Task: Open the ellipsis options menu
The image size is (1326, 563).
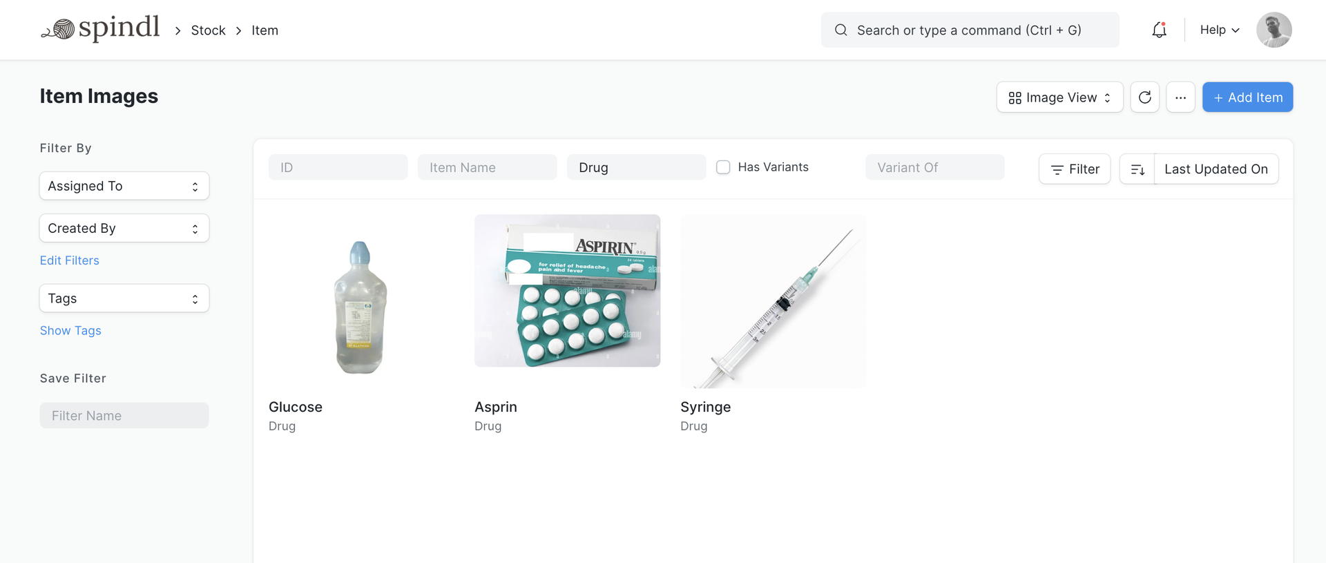Action: pos(1180,97)
